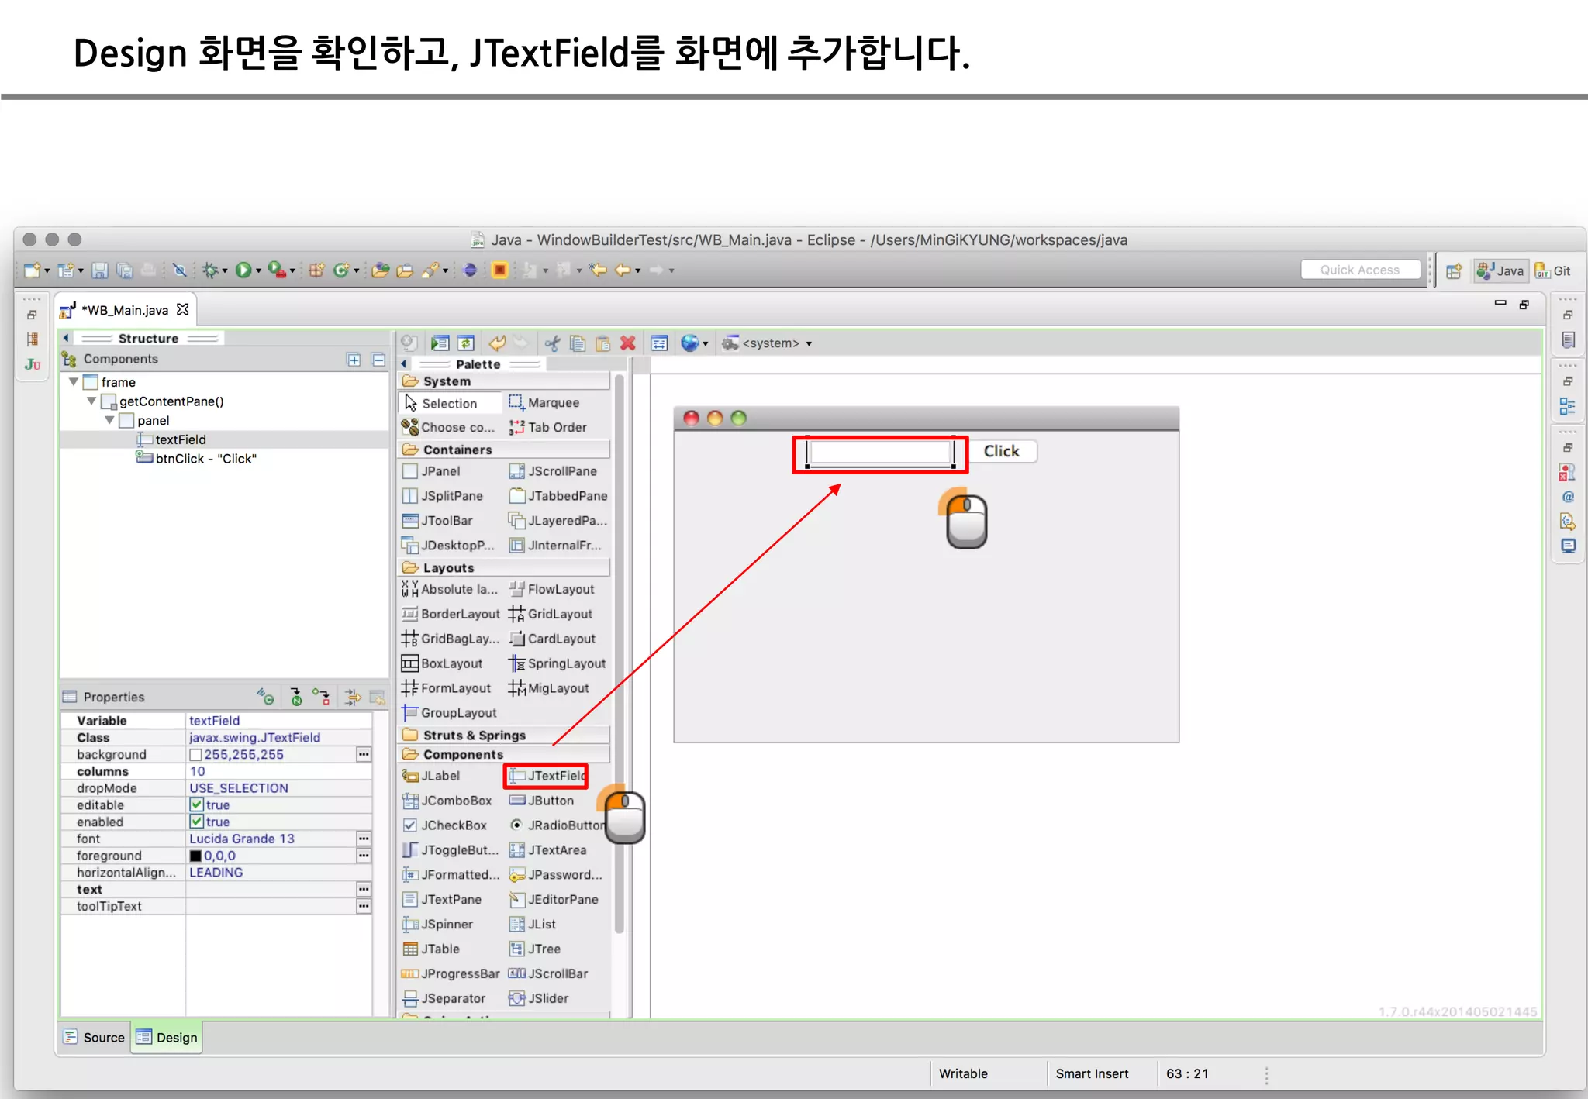Select the JScrollPane container
The image size is (1588, 1099).
[553, 471]
